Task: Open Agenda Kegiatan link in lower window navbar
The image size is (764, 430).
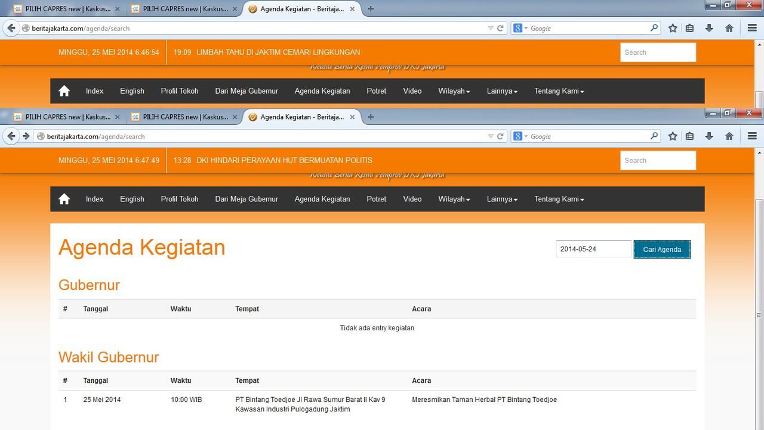Action: (322, 199)
